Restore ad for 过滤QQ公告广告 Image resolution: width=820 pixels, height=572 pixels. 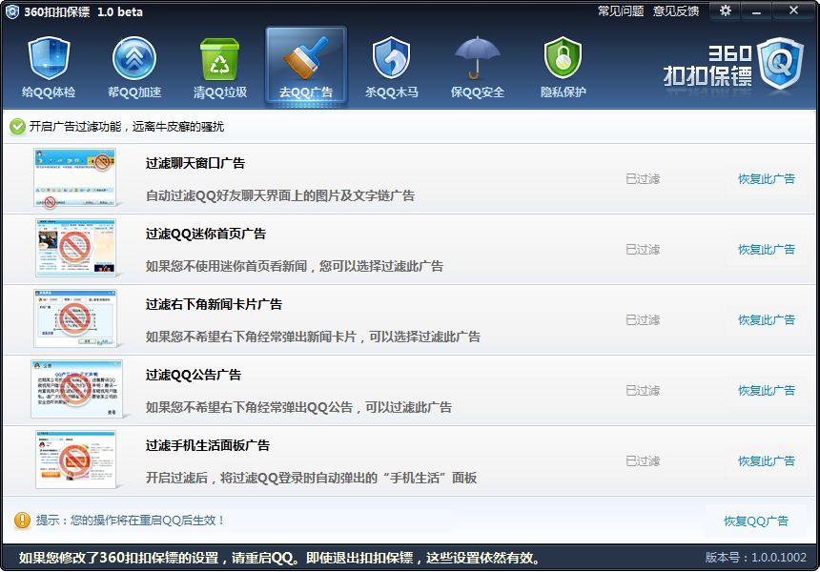pos(767,391)
